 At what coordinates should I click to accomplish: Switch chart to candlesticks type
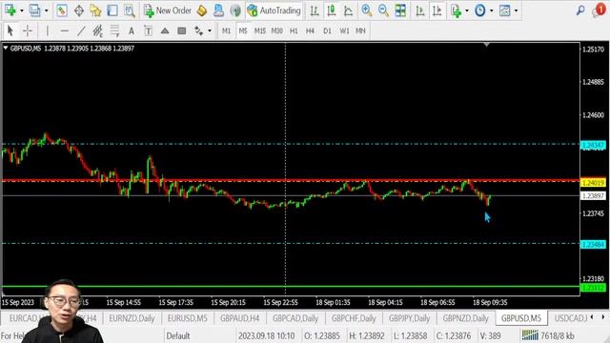(x=332, y=10)
